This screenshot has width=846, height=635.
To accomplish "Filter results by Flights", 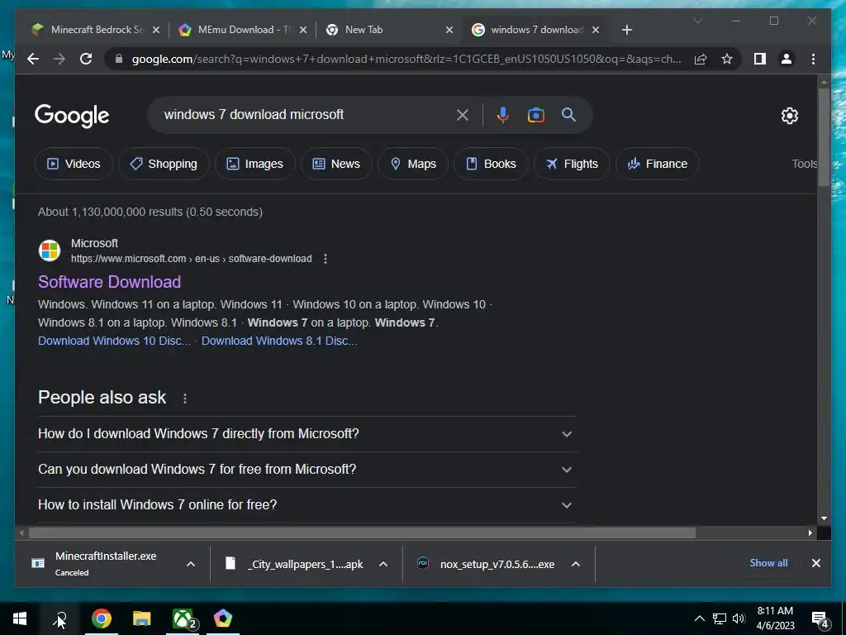I will point(572,164).
